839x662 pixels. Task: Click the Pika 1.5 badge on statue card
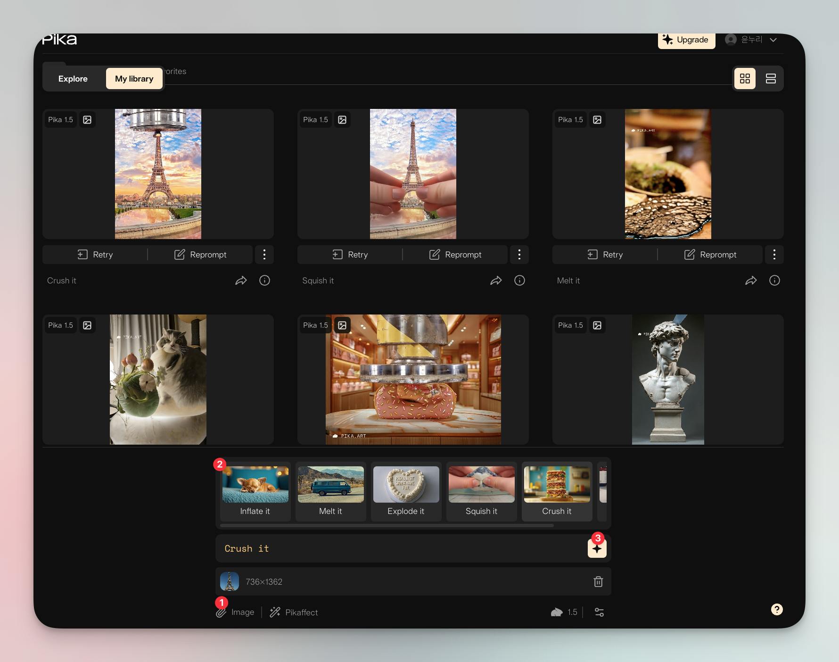click(571, 325)
